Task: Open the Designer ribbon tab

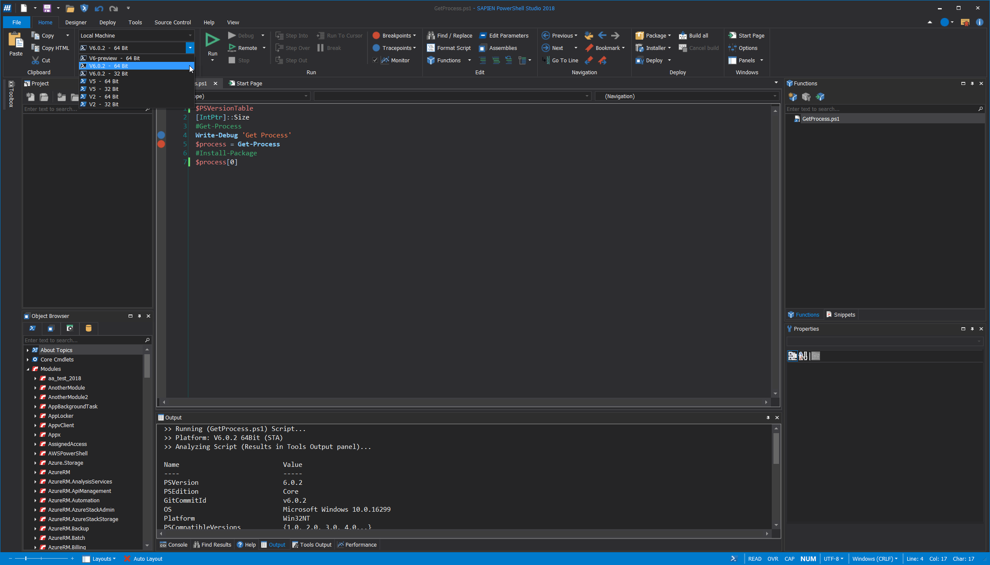Action: (x=76, y=22)
